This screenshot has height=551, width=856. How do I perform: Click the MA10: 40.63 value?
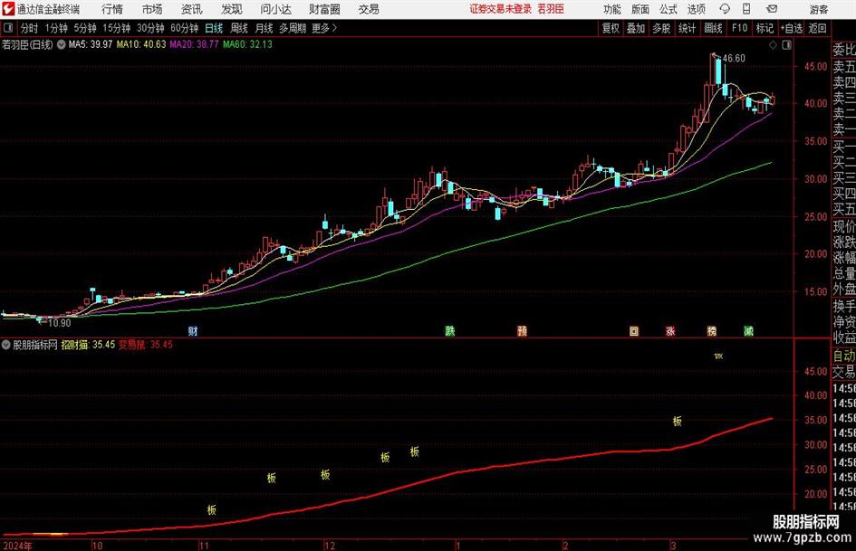pos(141,44)
